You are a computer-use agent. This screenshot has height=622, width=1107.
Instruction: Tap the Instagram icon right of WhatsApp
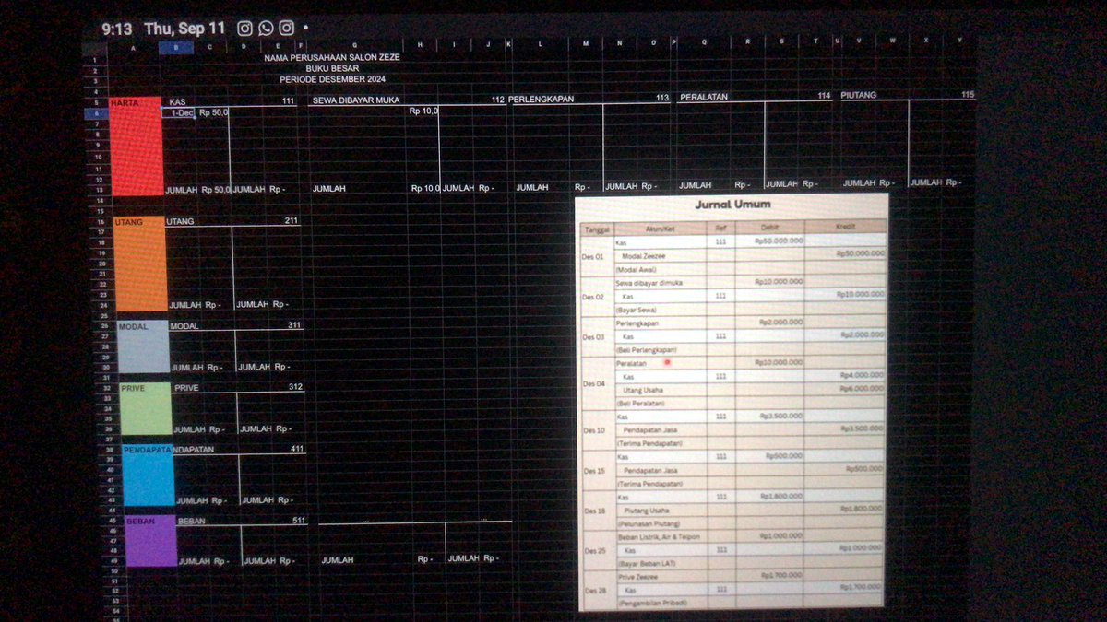(x=287, y=29)
